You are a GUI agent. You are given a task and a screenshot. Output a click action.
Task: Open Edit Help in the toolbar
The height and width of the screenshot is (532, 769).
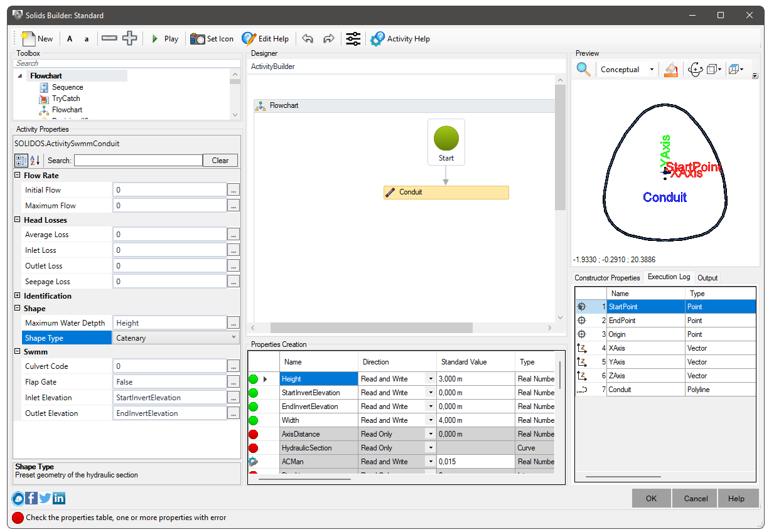(266, 39)
